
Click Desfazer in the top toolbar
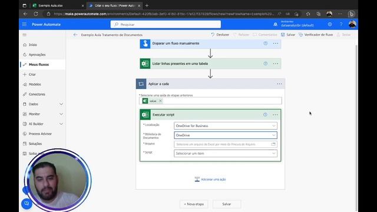tap(220, 35)
